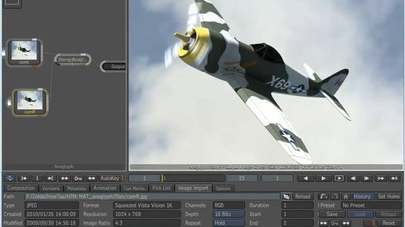Click the timeline scrub bar

tap(192, 178)
